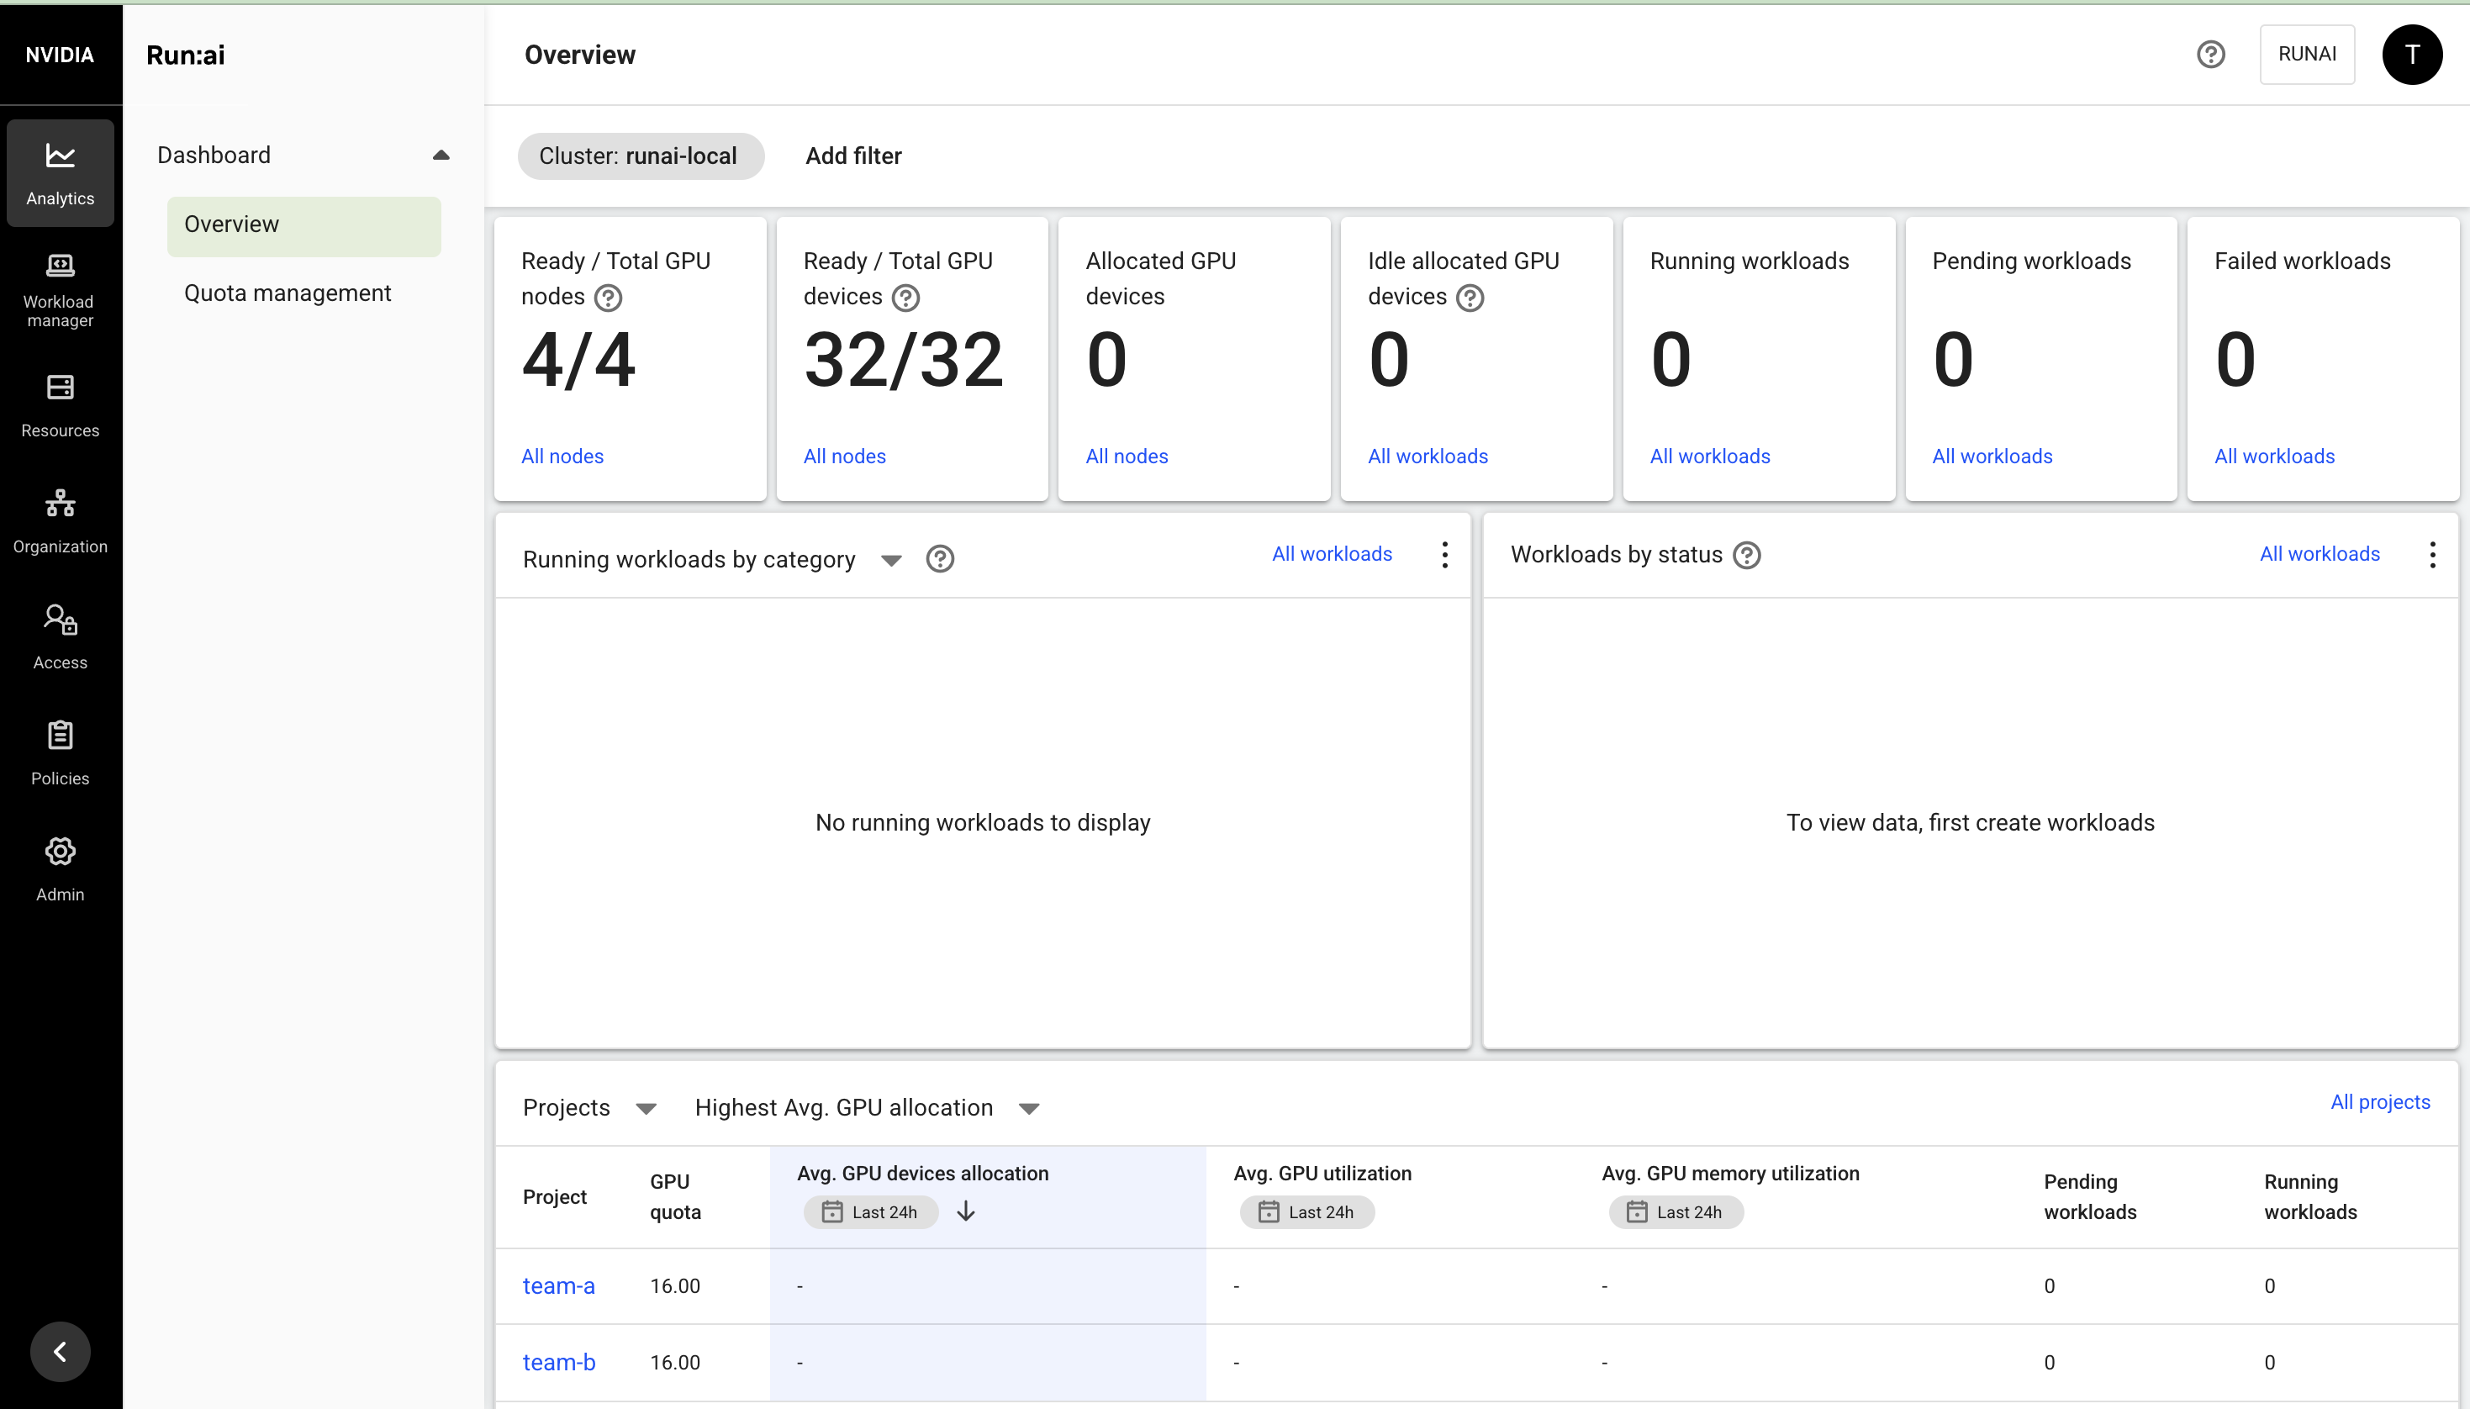The height and width of the screenshot is (1409, 2470).
Task: Open the All projects link
Action: click(x=2380, y=1102)
